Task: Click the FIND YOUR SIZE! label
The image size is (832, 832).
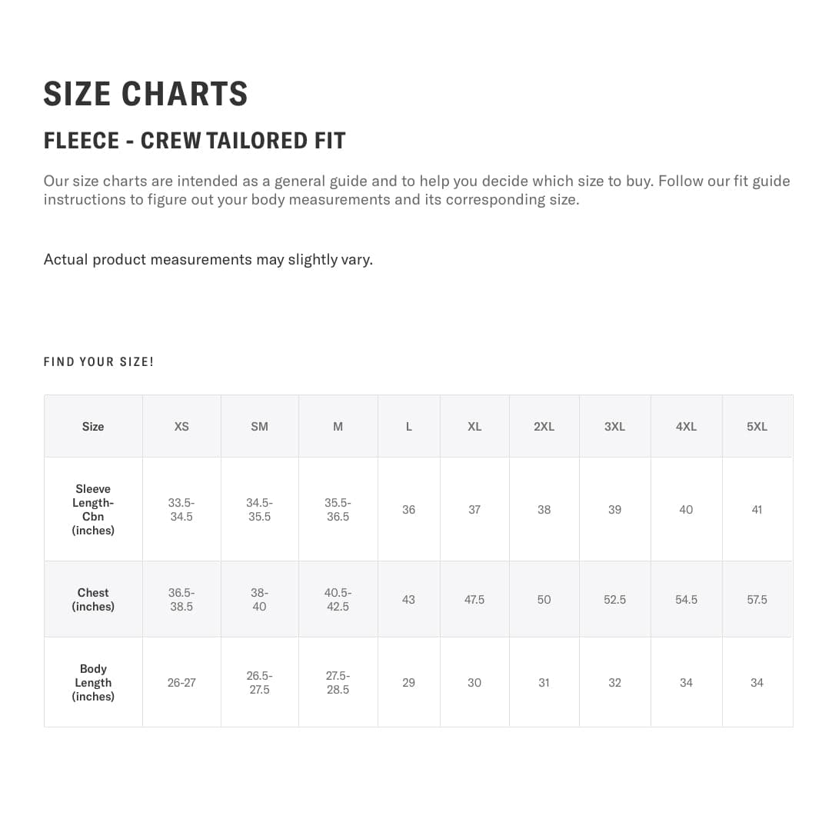Action: [x=98, y=361]
